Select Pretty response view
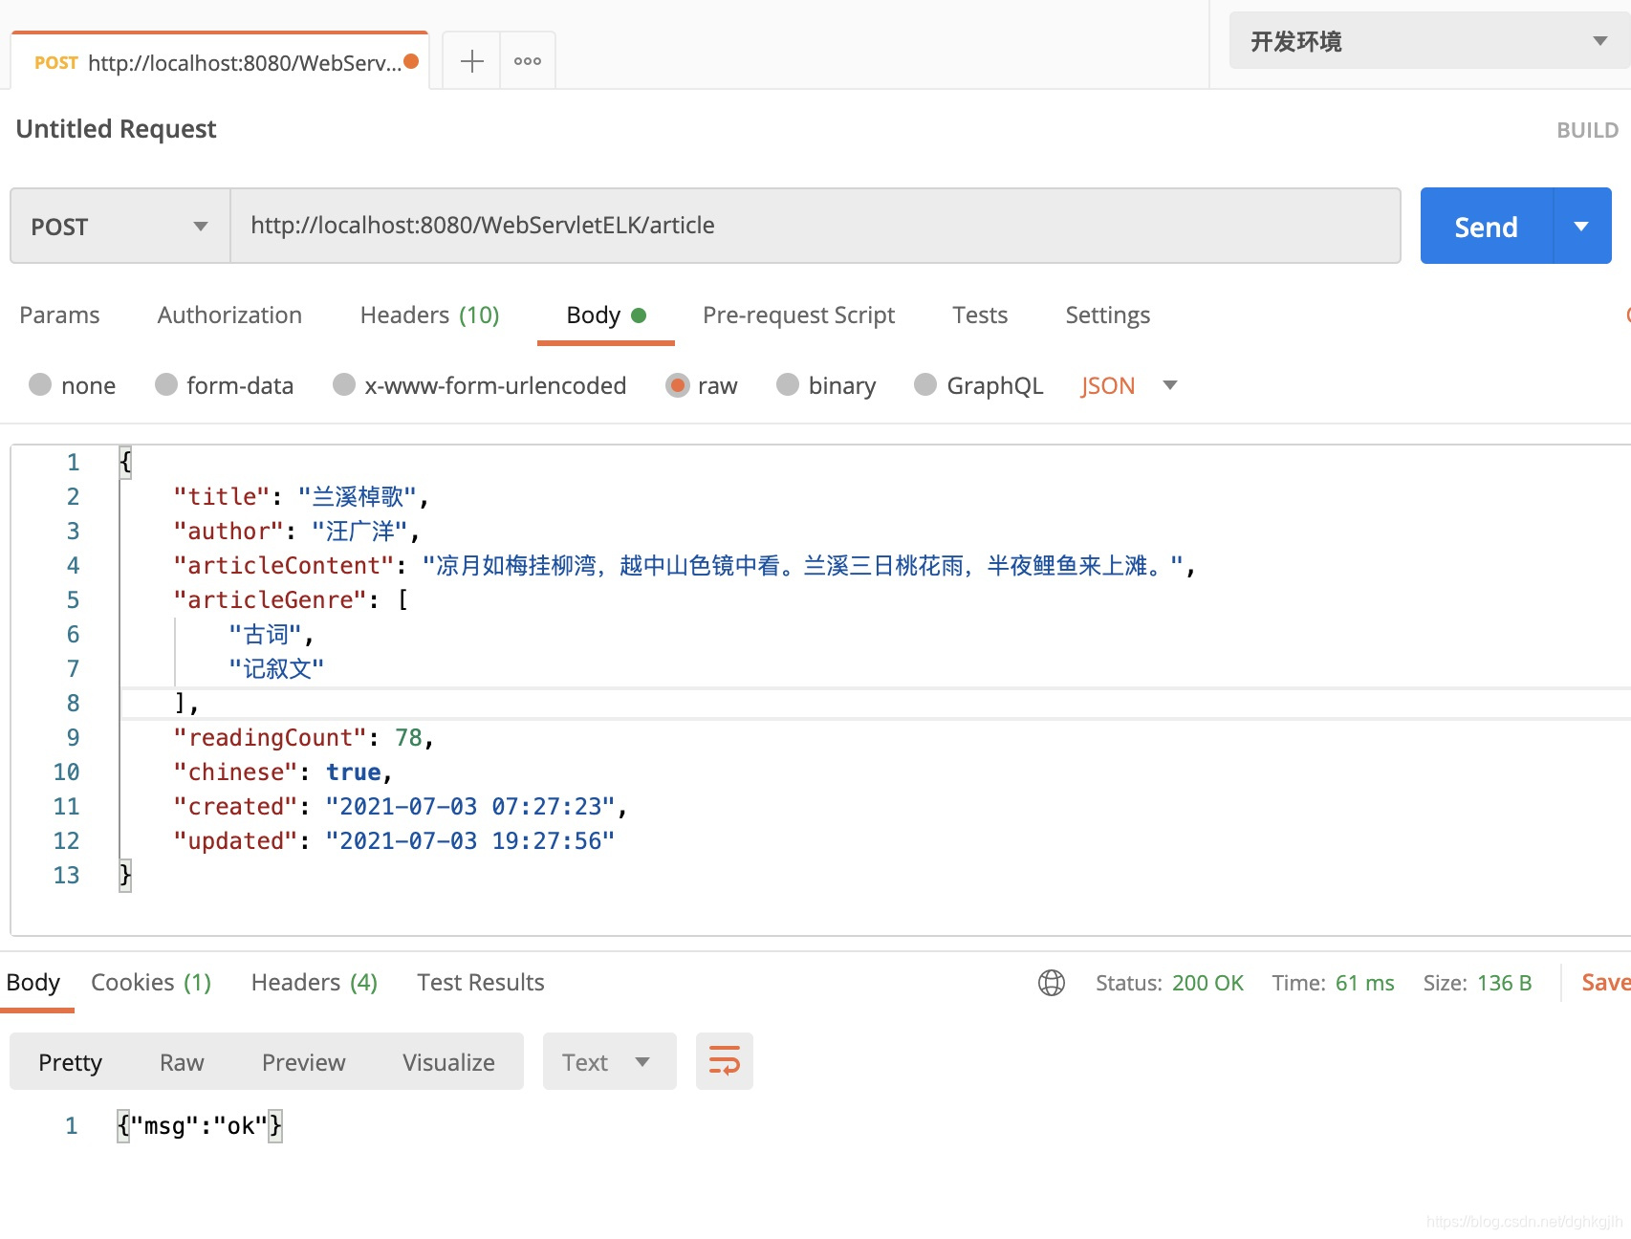Screen dimensions: 1631x1239 click(x=70, y=1062)
